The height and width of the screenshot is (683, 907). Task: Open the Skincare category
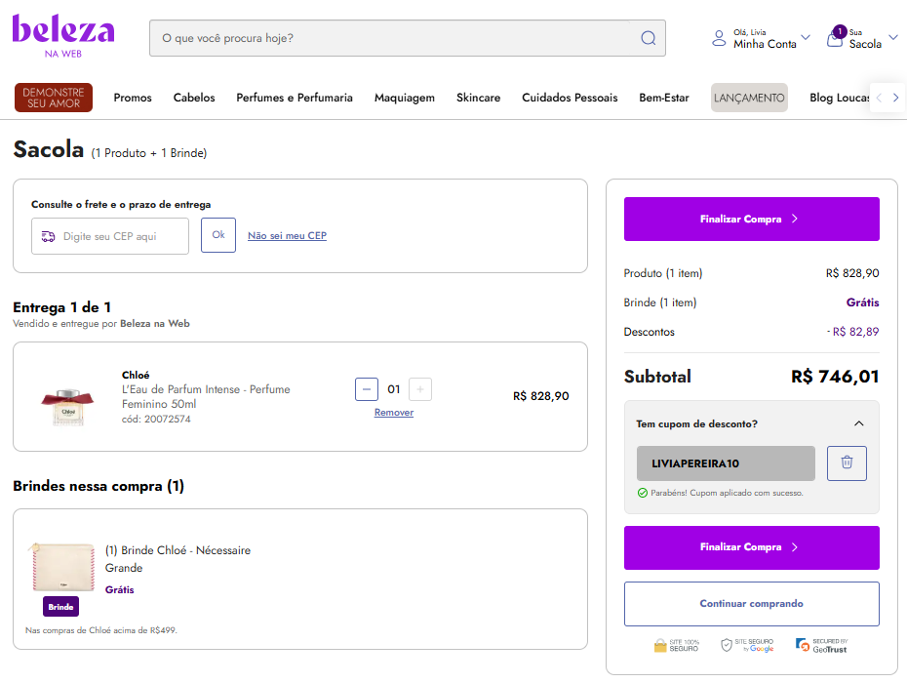click(x=479, y=98)
